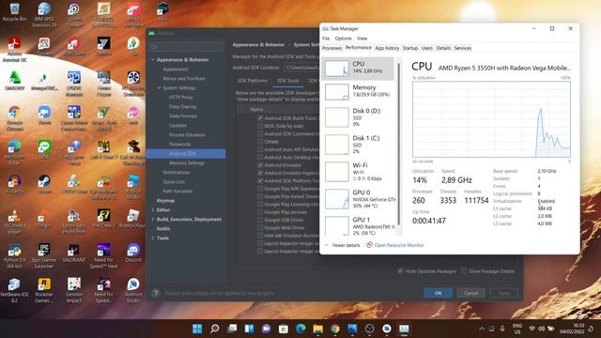Check the Google Play services checkbox
This screenshot has height=338, width=601.
[x=260, y=212]
